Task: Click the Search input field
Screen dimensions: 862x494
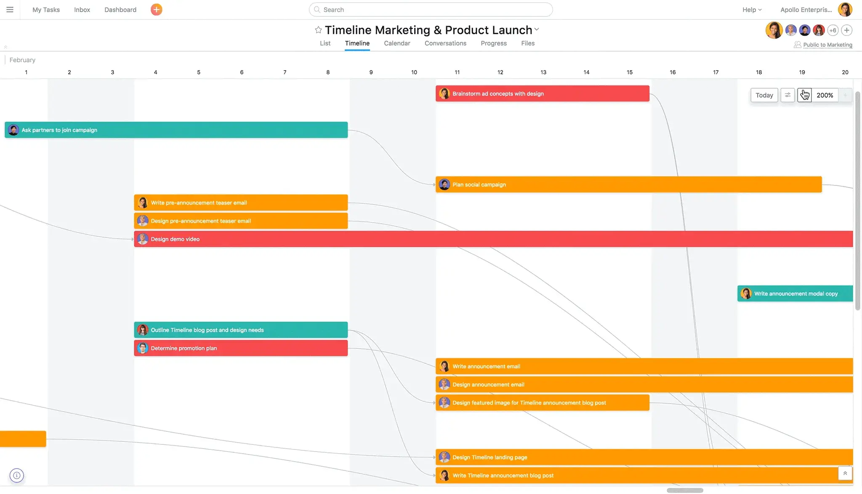Action: pyautogui.click(x=431, y=9)
